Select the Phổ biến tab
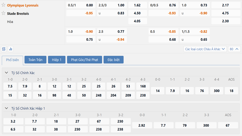The width and height of the screenshot is (242, 136). pos(12,60)
